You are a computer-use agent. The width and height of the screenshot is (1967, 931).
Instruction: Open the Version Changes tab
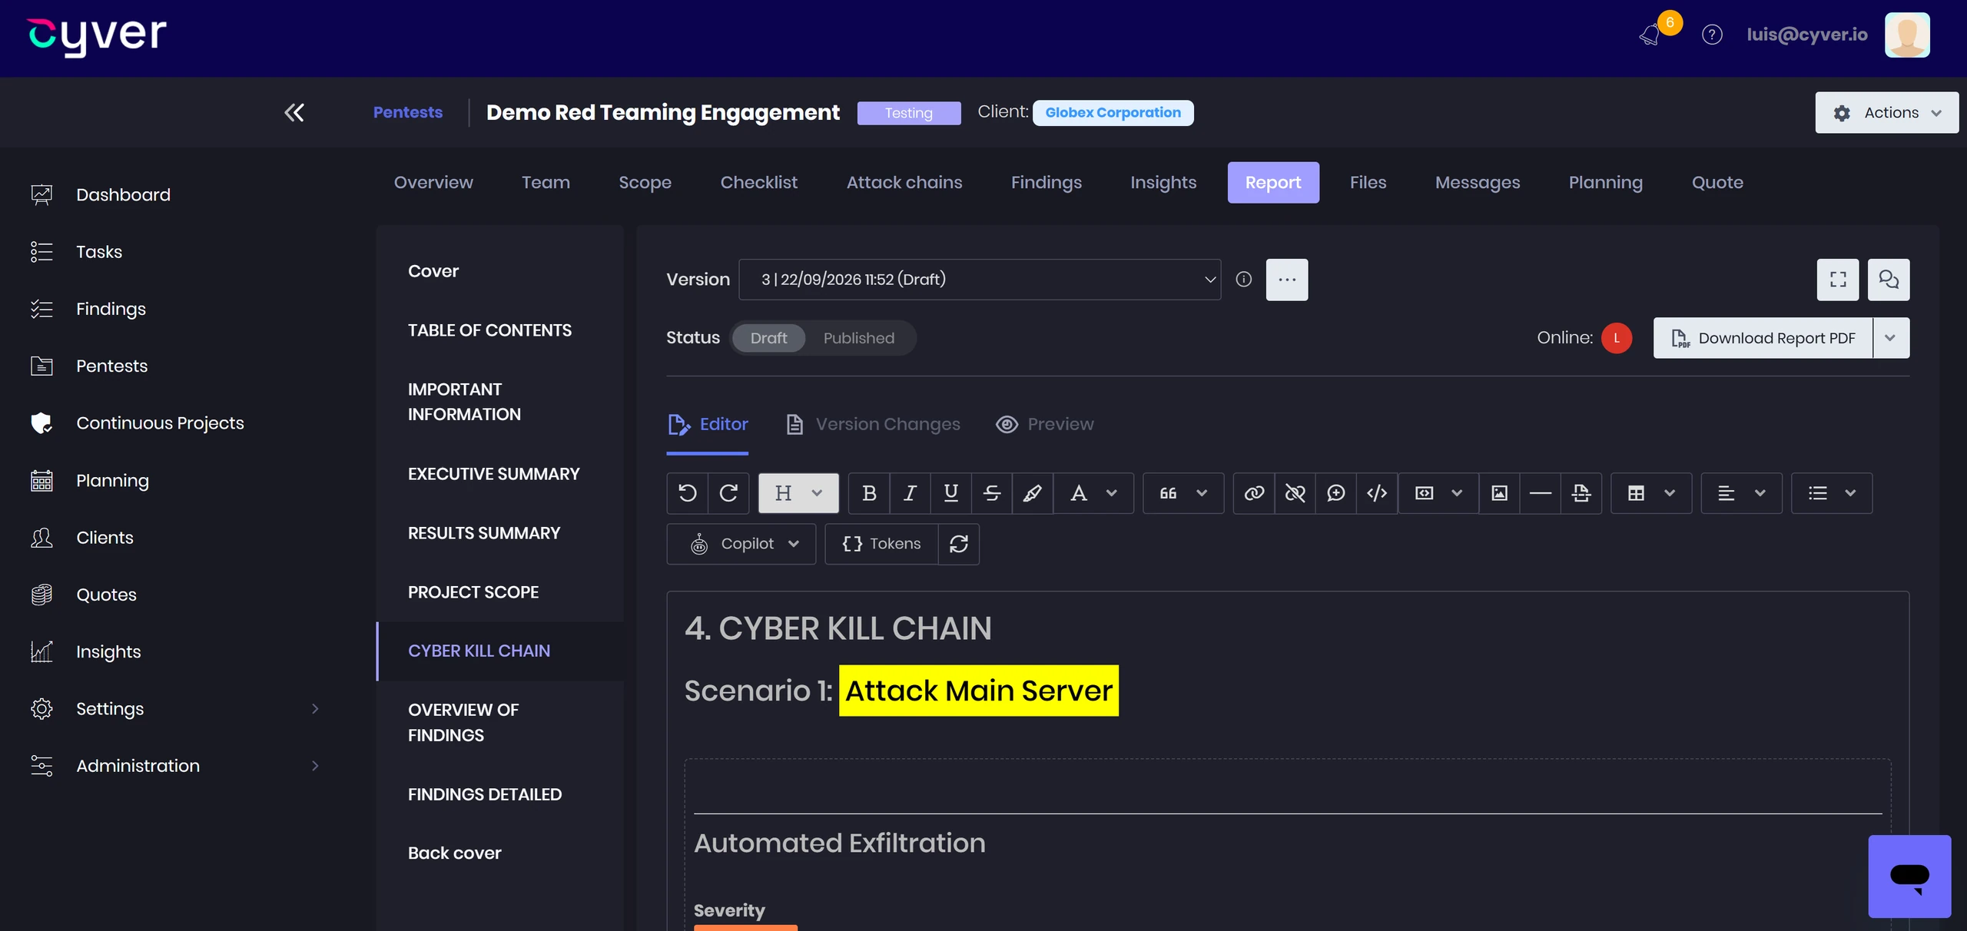coord(874,424)
